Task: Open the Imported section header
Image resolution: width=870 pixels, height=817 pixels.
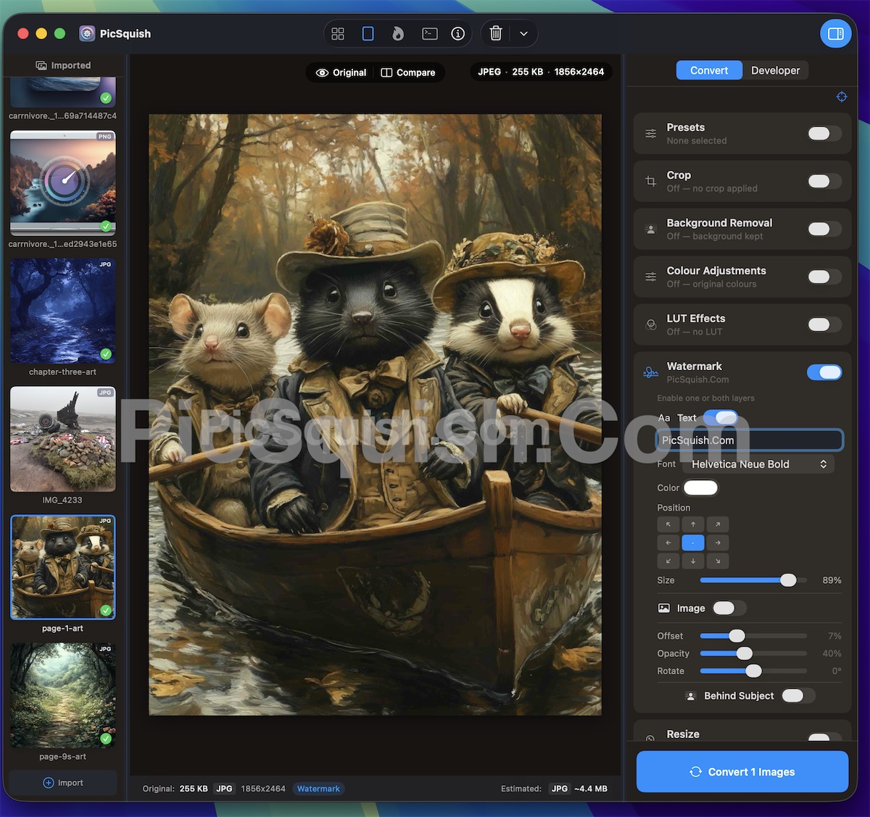Action: [63, 65]
